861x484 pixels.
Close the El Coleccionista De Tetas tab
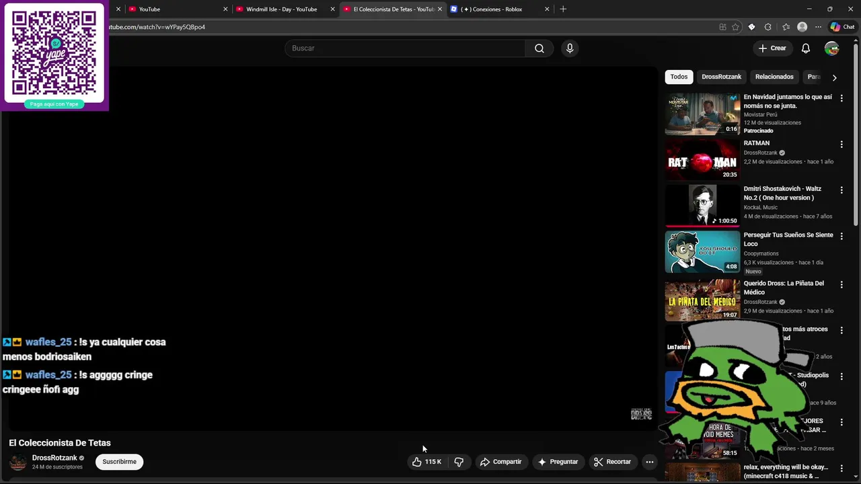point(440,9)
